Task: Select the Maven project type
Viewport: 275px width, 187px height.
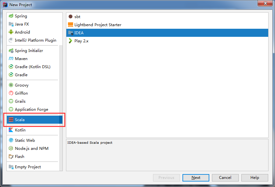Action: tap(21, 59)
